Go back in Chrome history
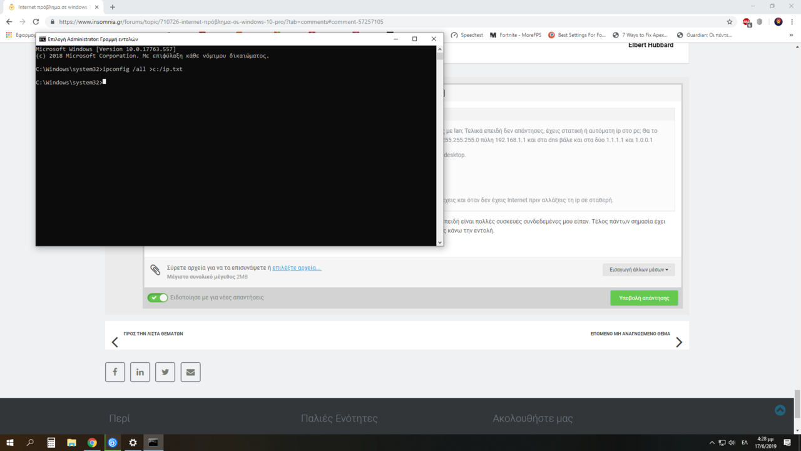Viewport: 801px width, 451px height. [9, 21]
